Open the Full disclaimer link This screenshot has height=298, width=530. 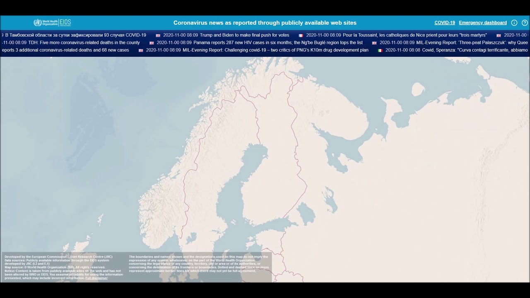click(x=96, y=278)
